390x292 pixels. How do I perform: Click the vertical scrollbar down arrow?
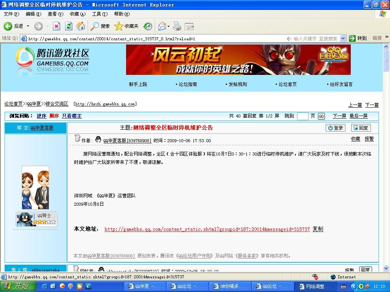coord(386,268)
